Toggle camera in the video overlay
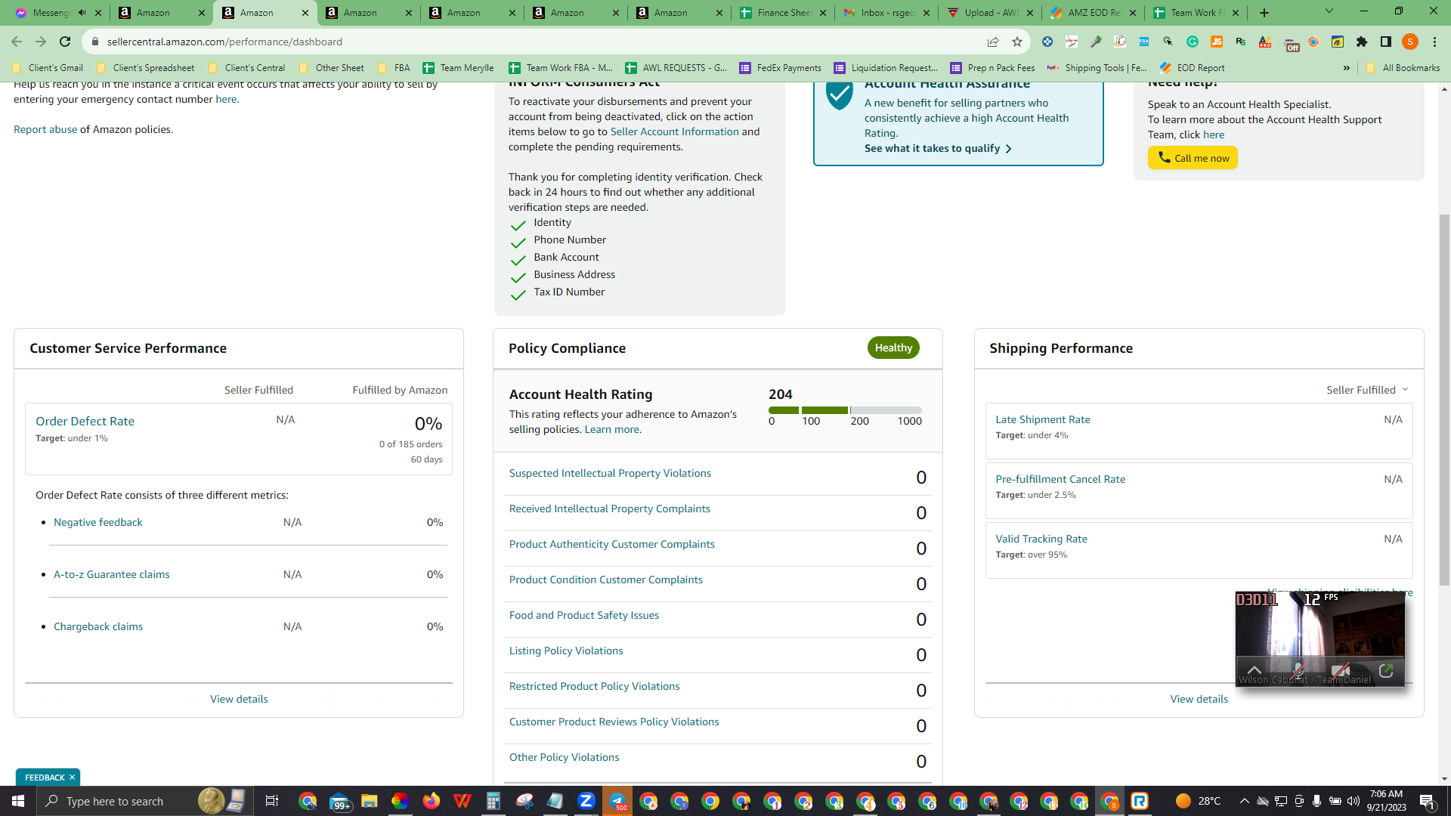The width and height of the screenshot is (1451, 816). coord(1341,669)
